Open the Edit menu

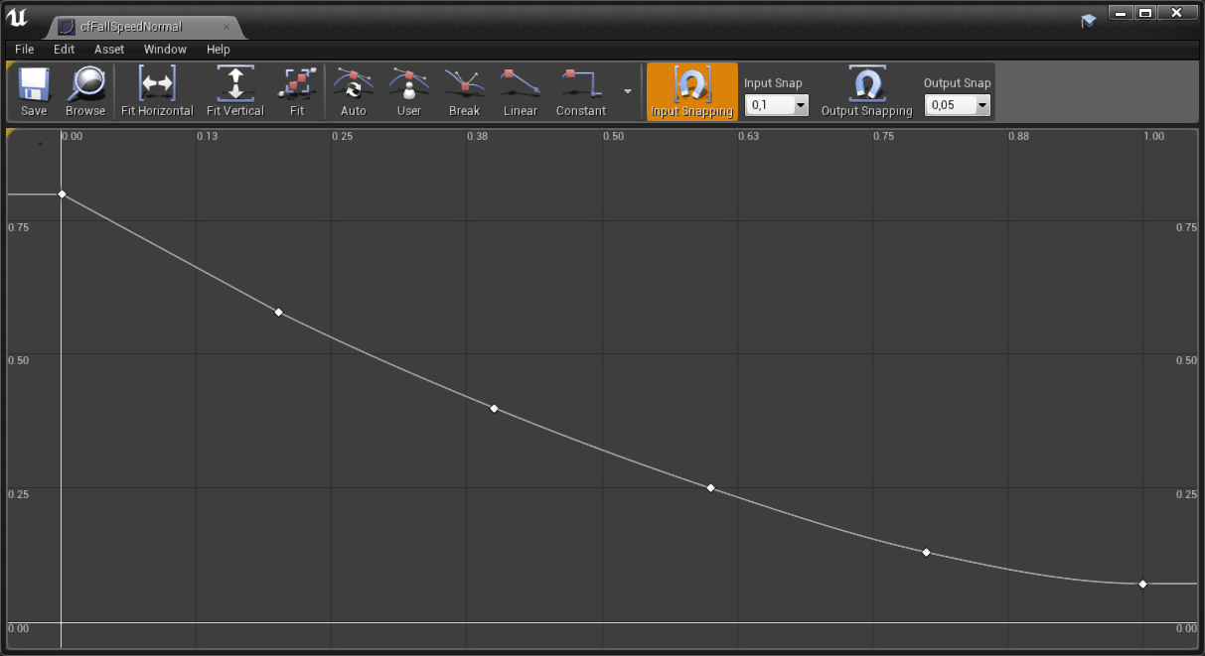65,49
